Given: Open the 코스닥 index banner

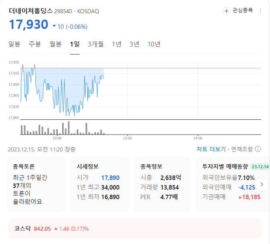Looking at the screenshot, I should (135, 228).
